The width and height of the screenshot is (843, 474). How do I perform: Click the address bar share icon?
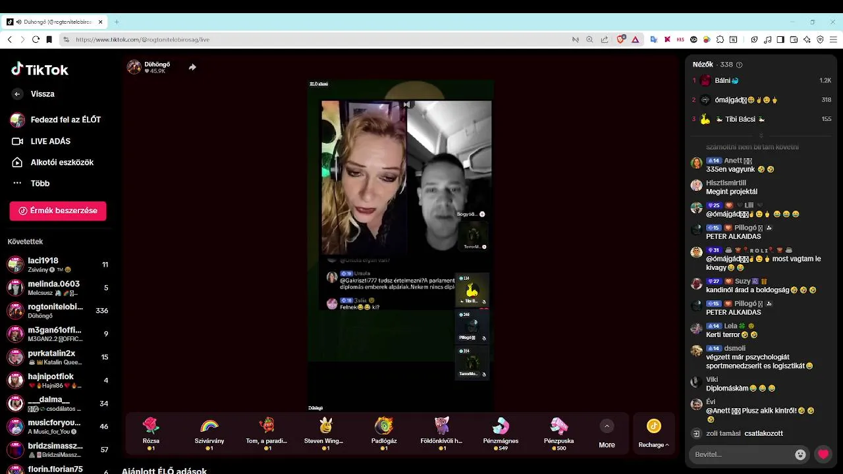(604, 39)
